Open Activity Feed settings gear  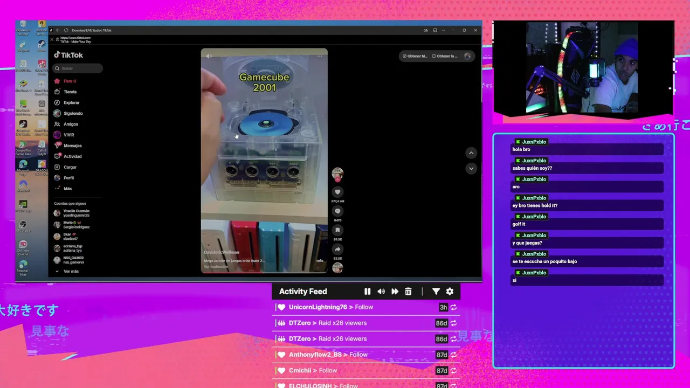pos(450,292)
